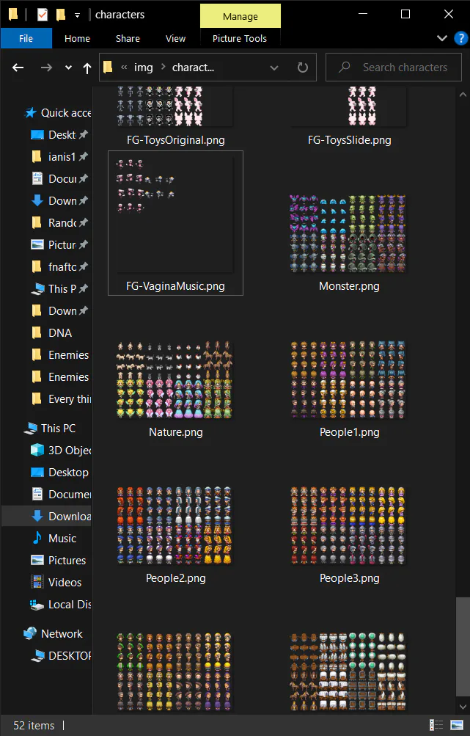Open the View ribbon tab
Viewport: 470px width, 736px height.
pyautogui.click(x=175, y=38)
